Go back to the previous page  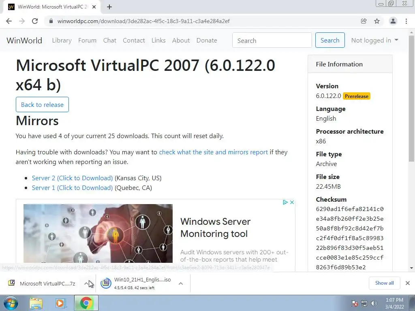click(9, 21)
